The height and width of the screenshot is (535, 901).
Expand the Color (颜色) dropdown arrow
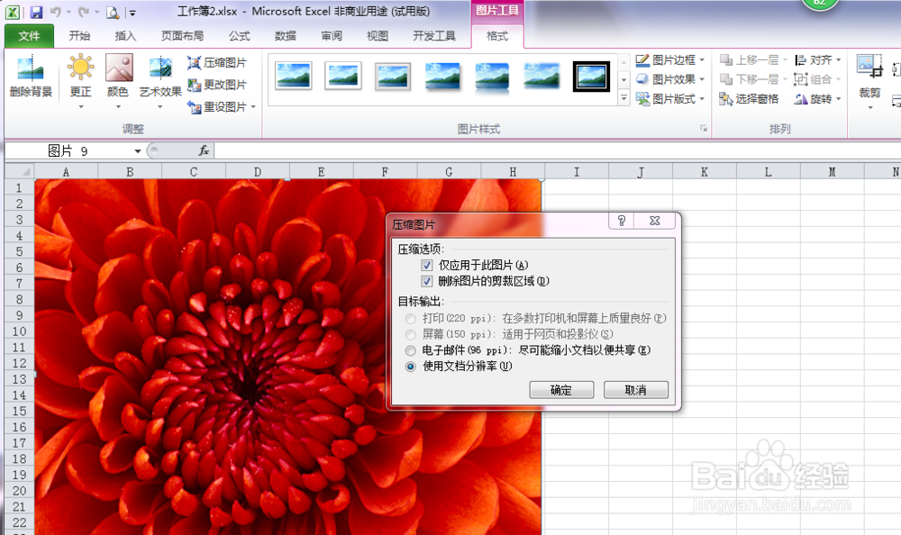pyautogui.click(x=118, y=107)
